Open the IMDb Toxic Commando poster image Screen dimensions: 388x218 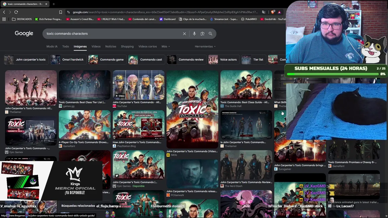pyautogui.click(x=192, y=109)
